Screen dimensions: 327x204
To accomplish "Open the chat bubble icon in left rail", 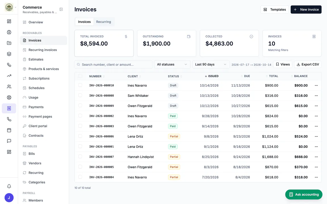I will (9, 141).
